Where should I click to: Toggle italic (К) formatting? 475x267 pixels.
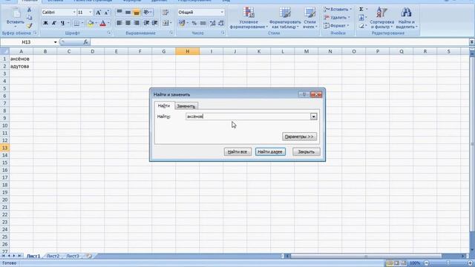(x=54, y=23)
